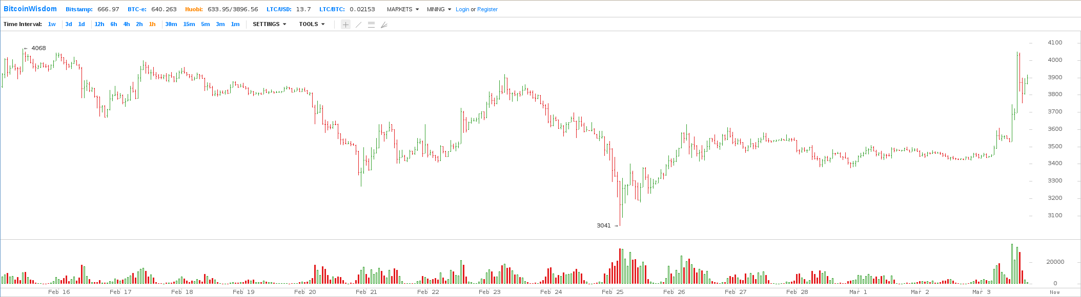Switch time interval to 1w
1081x297 pixels.
click(52, 24)
